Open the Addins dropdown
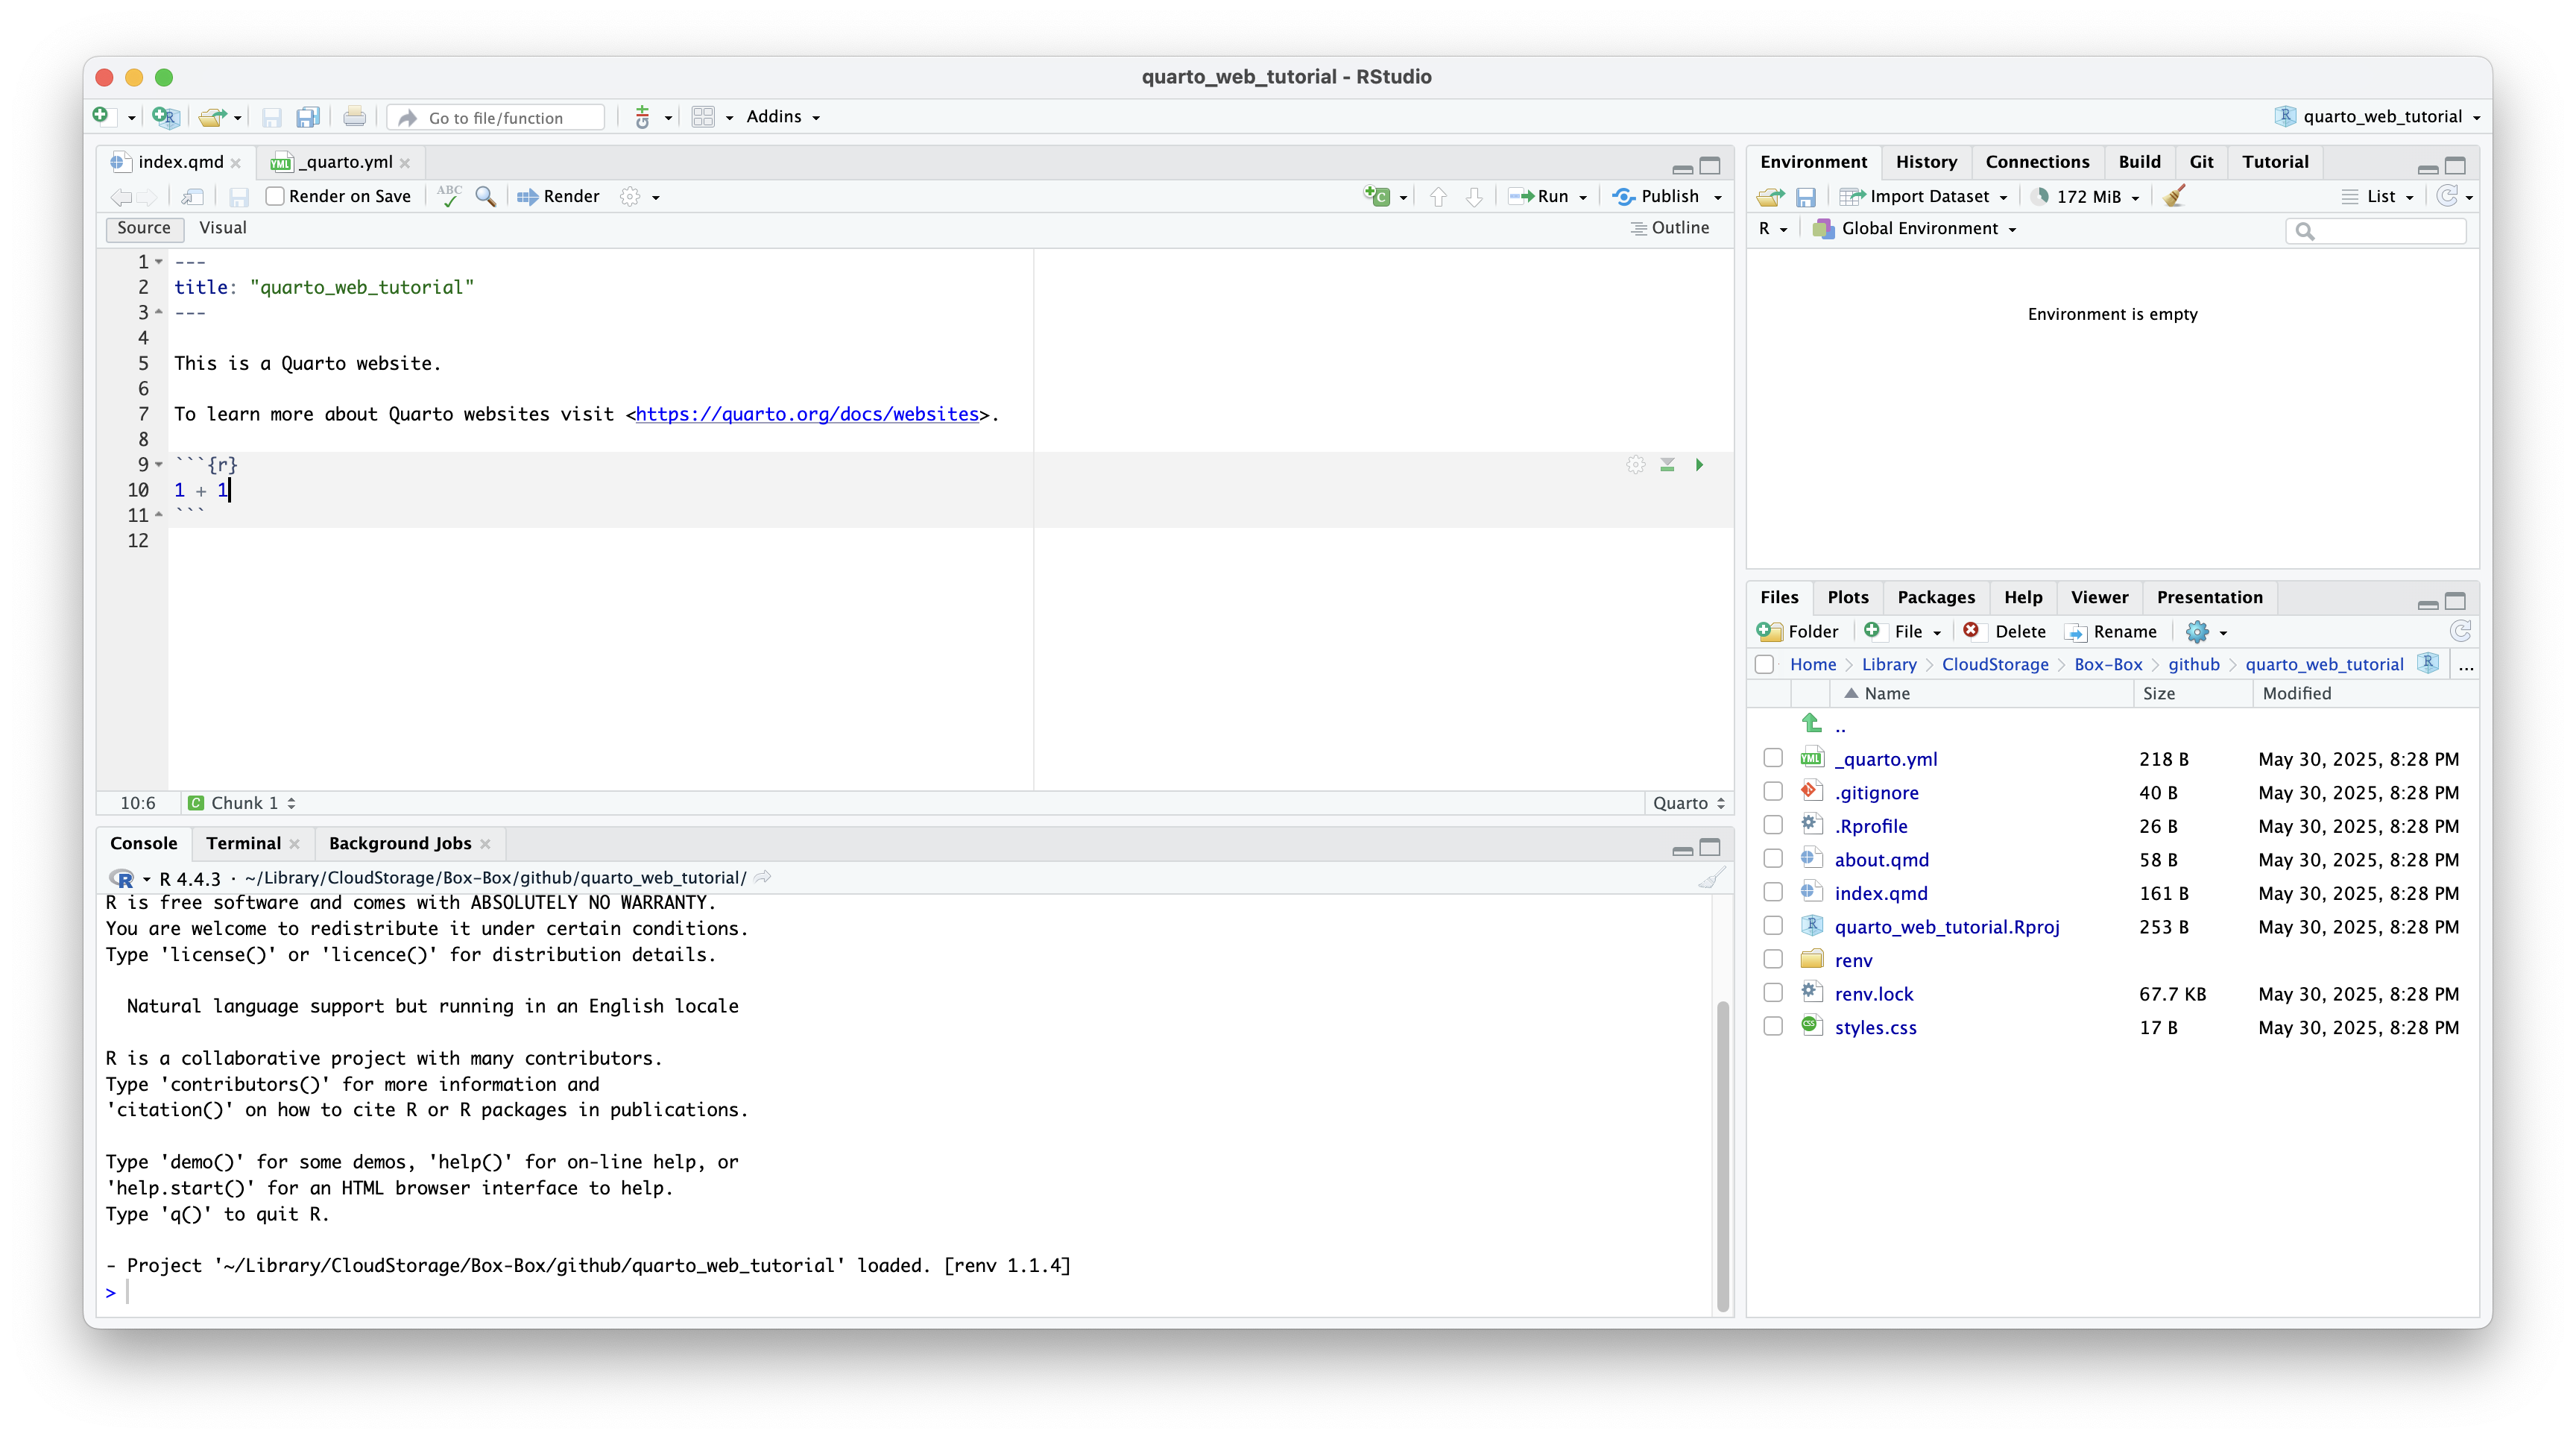Image resolution: width=2576 pixels, height=1439 pixels. point(783,117)
